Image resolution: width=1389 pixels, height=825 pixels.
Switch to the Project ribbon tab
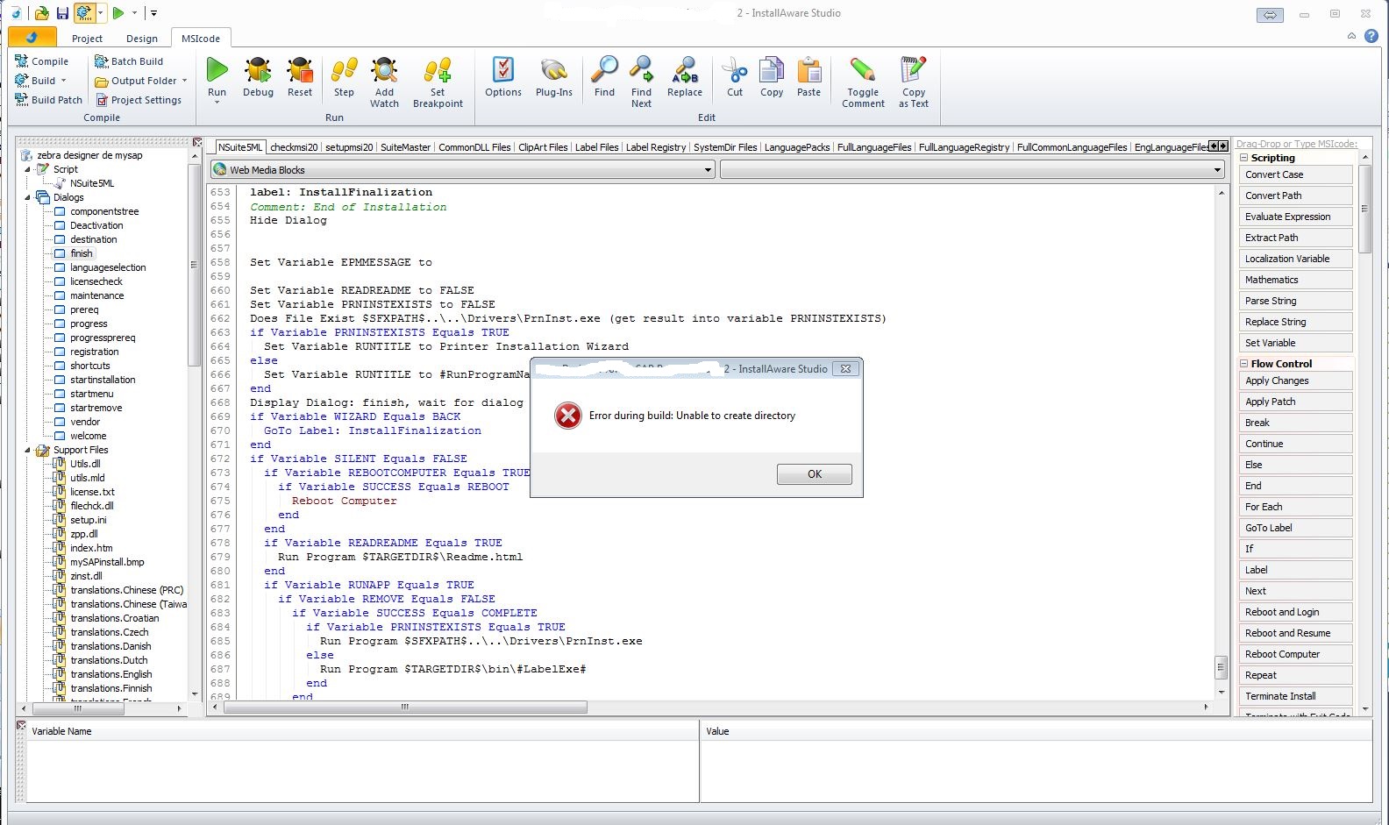click(x=87, y=39)
